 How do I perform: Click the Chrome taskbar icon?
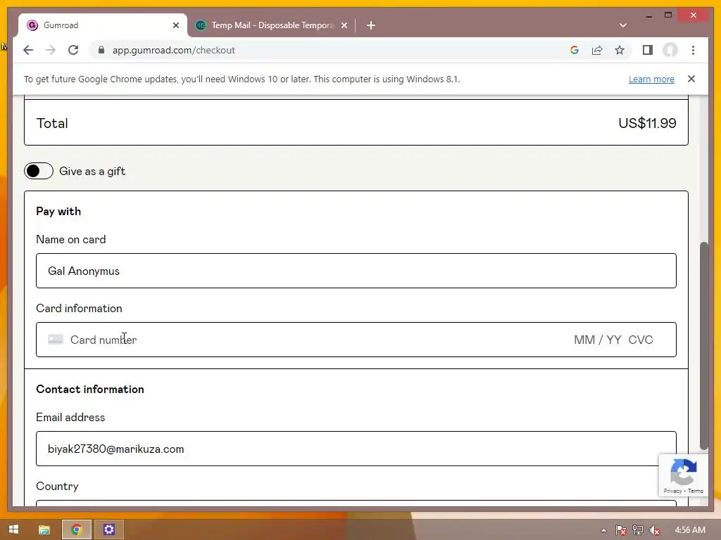(x=77, y=529)
